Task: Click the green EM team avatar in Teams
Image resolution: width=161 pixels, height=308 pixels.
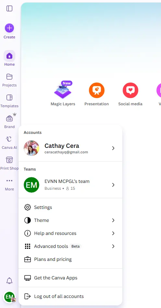Action: point(31,185)
